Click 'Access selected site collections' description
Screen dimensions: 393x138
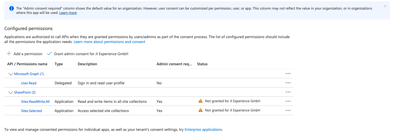(x=103, y=111)
